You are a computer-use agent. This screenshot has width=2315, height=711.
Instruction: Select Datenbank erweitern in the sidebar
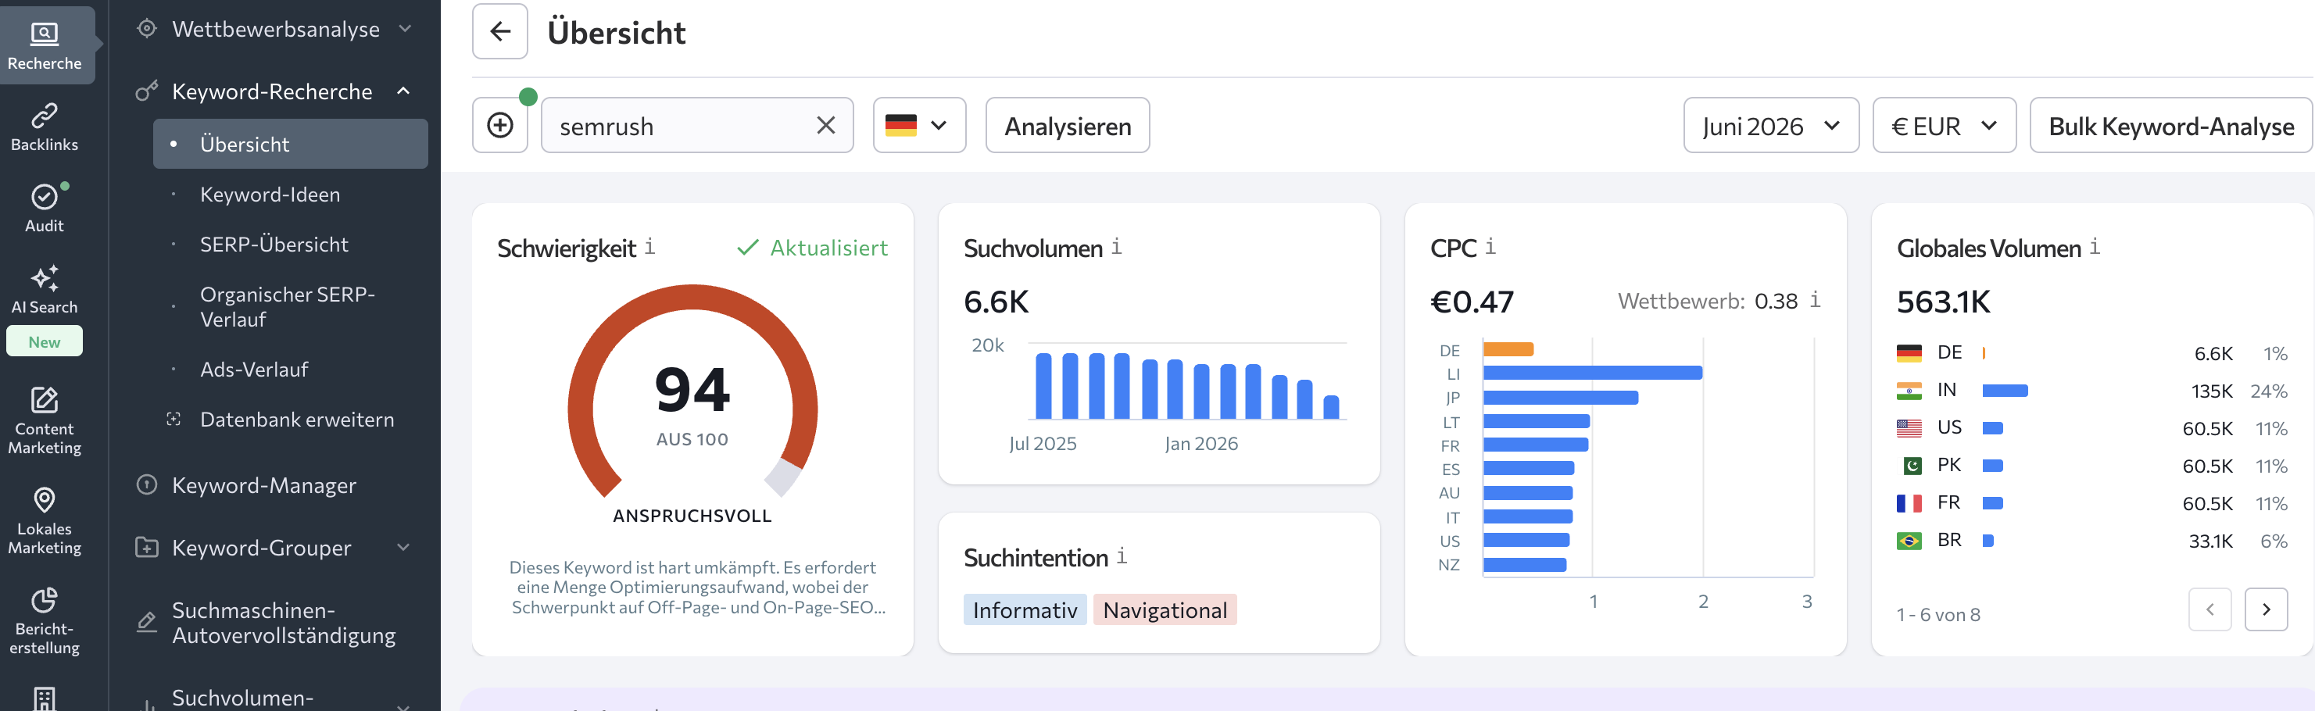point(296,419)
